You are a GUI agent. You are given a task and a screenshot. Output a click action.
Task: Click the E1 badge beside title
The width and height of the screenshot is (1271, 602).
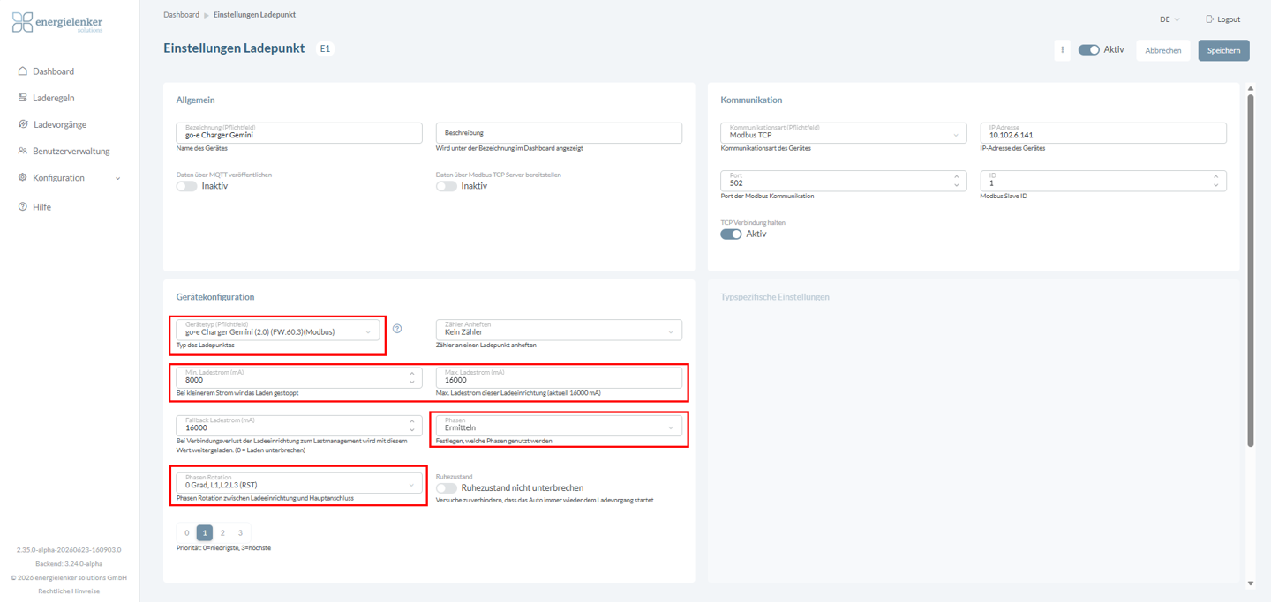pos(326,49)
